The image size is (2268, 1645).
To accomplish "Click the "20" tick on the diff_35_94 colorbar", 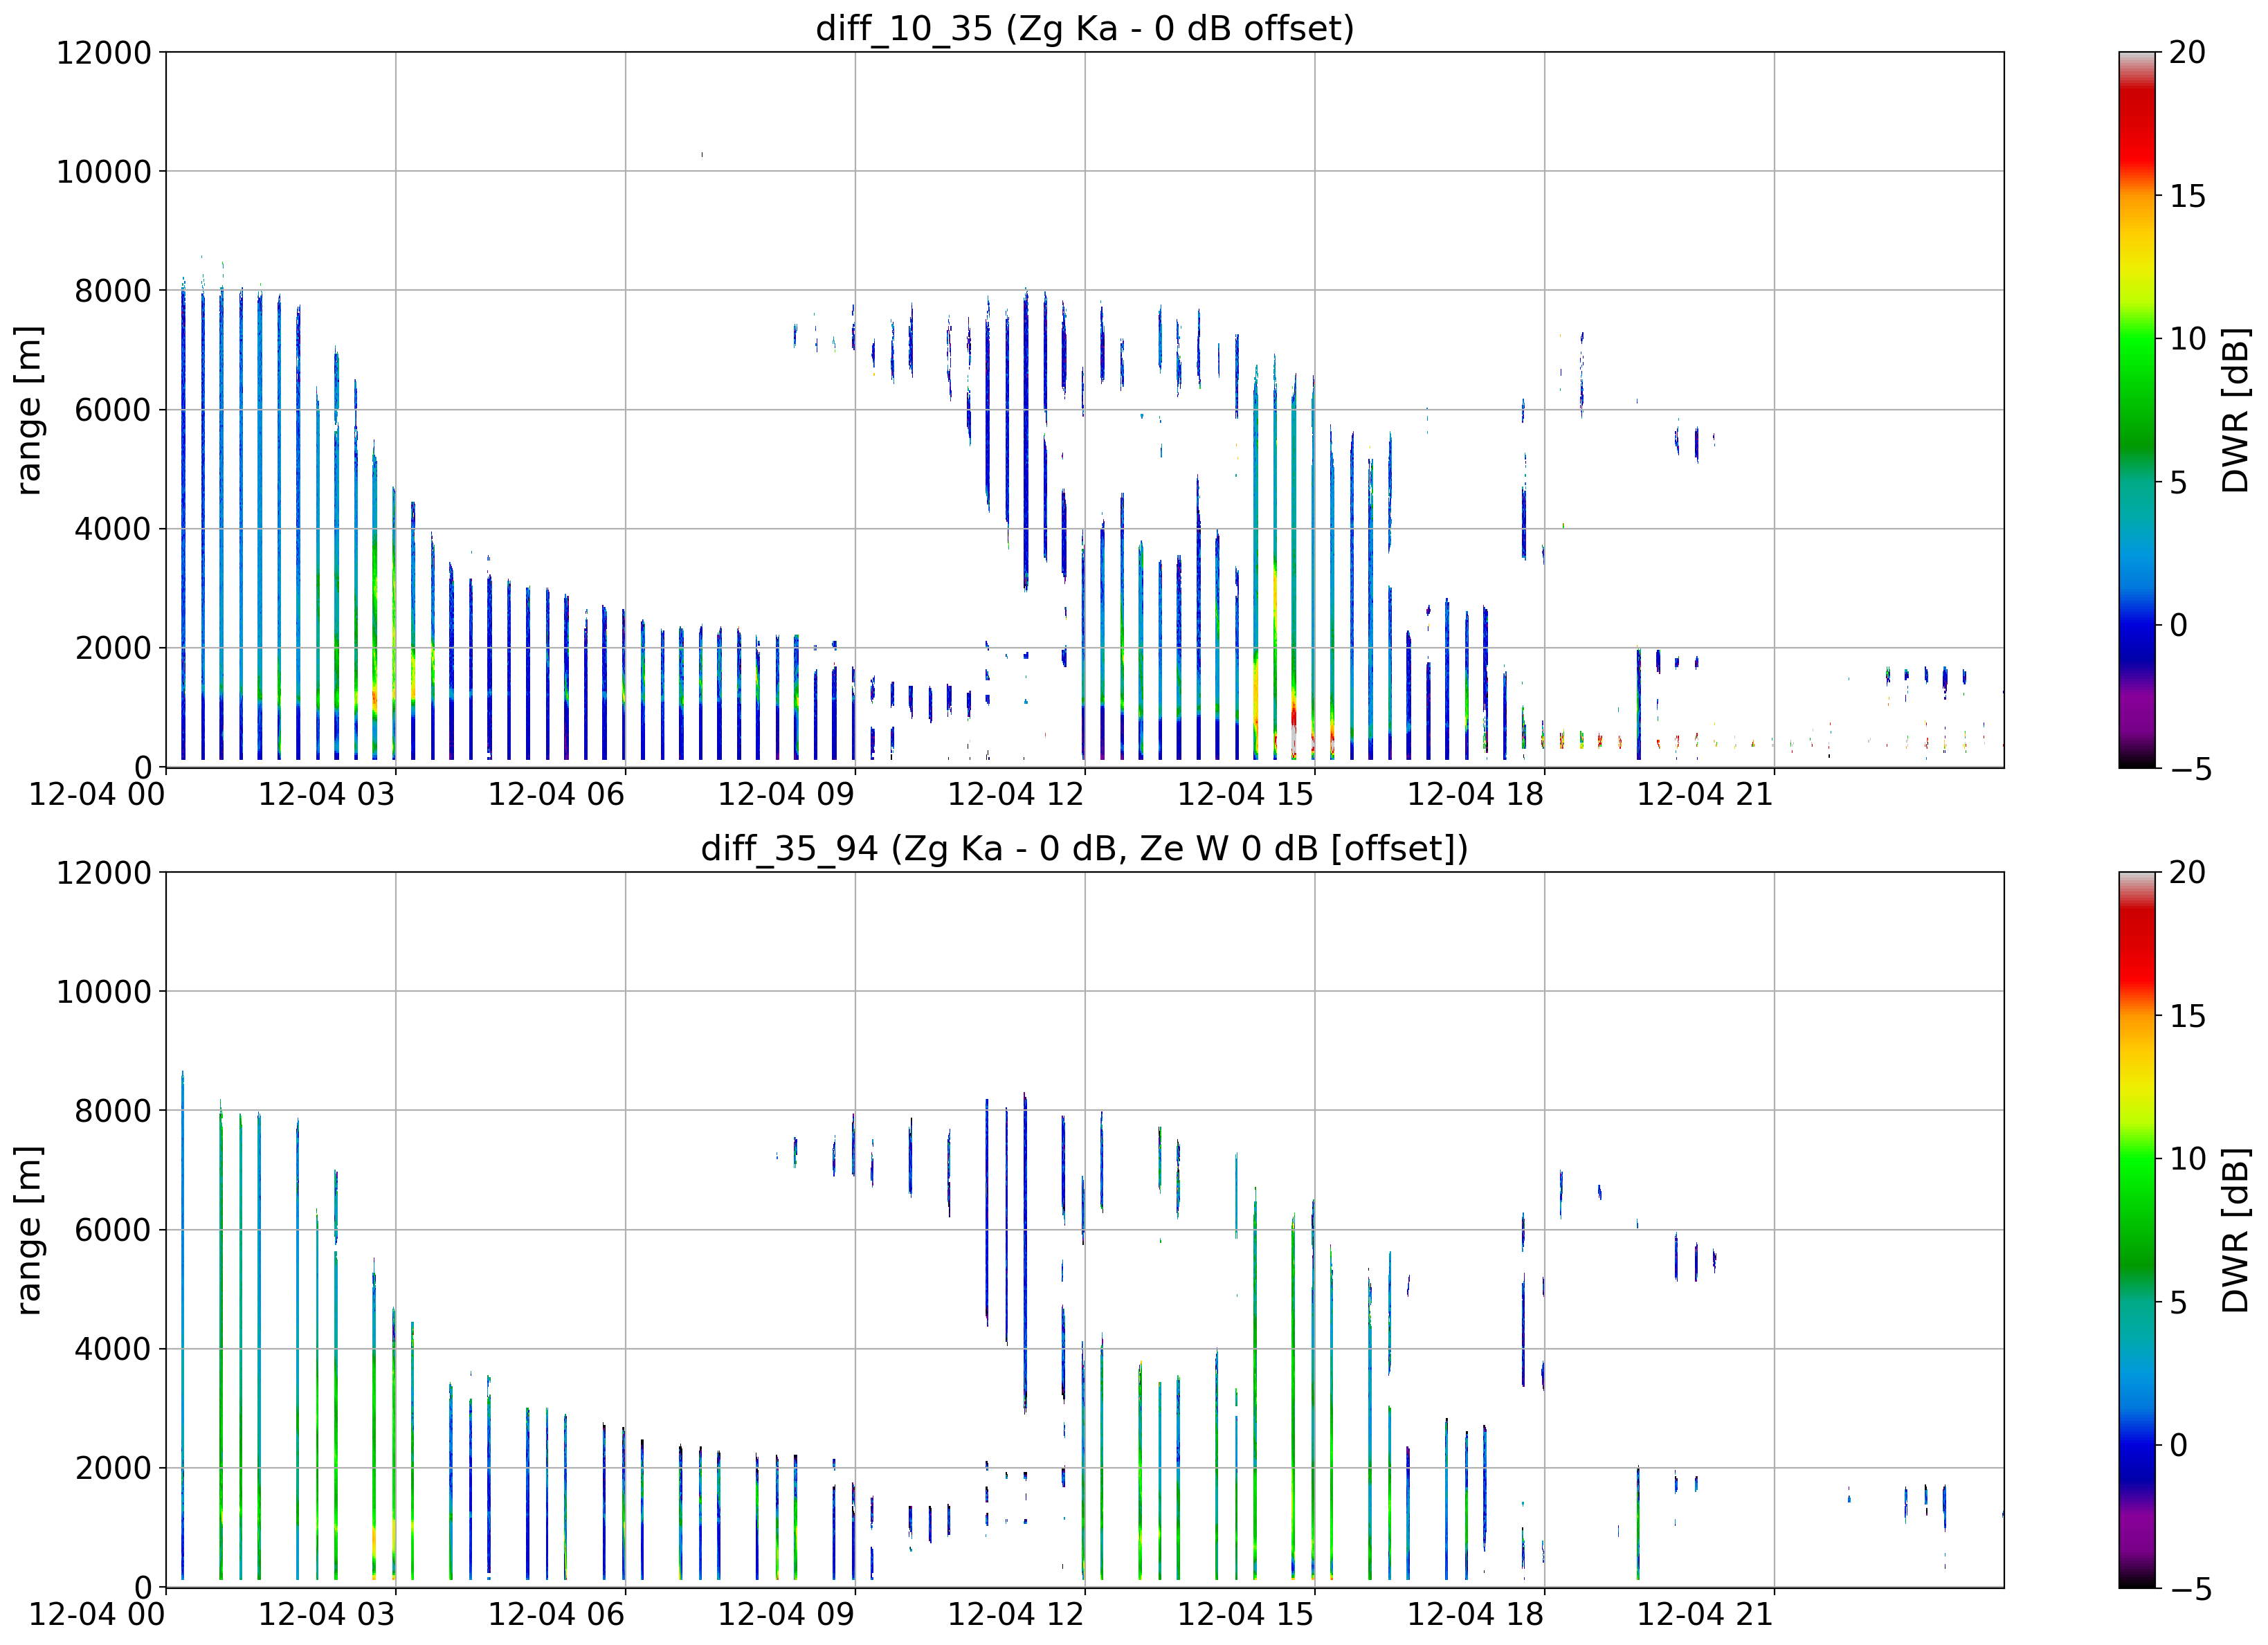I will [2187, 873].
